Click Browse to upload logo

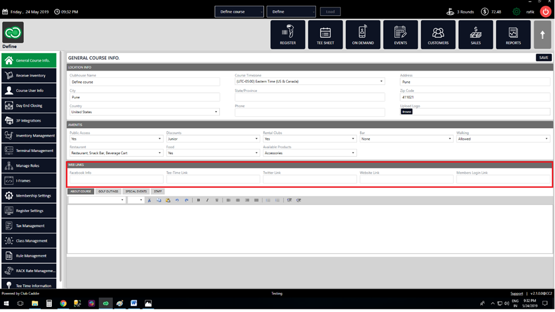coord(406,112)
